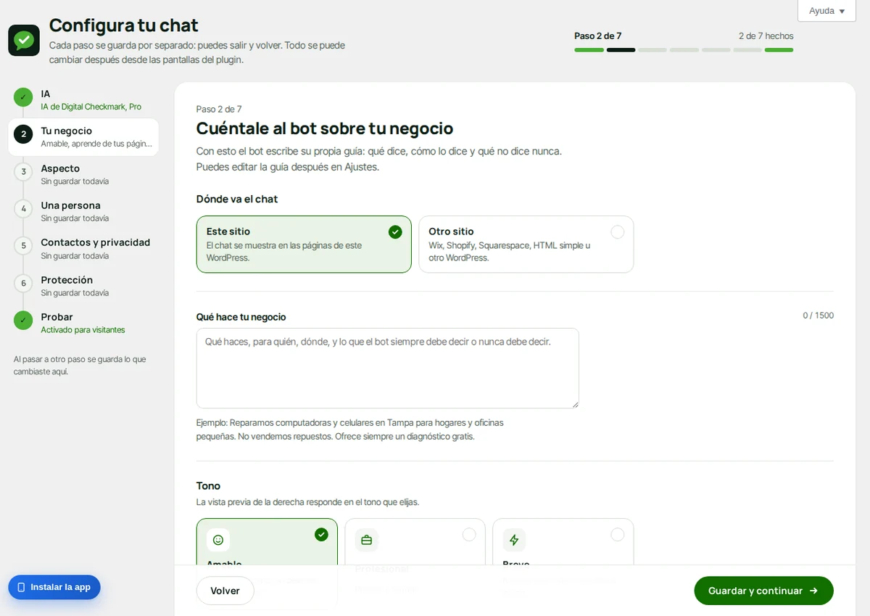Click the lightning bolt Breve tone icon
Screen dimensions: 870x616
tap(514, 540)
